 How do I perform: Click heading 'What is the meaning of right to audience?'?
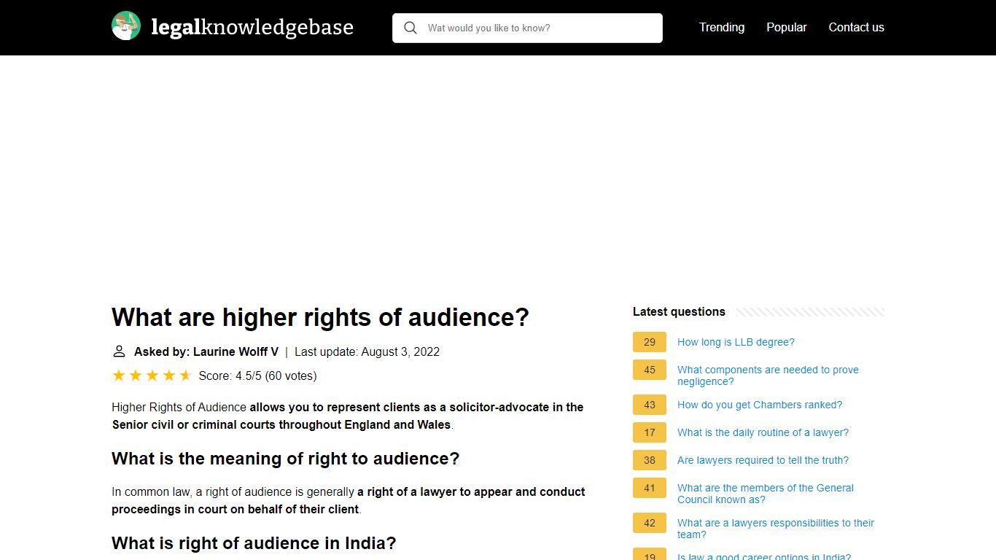(286, 459)
